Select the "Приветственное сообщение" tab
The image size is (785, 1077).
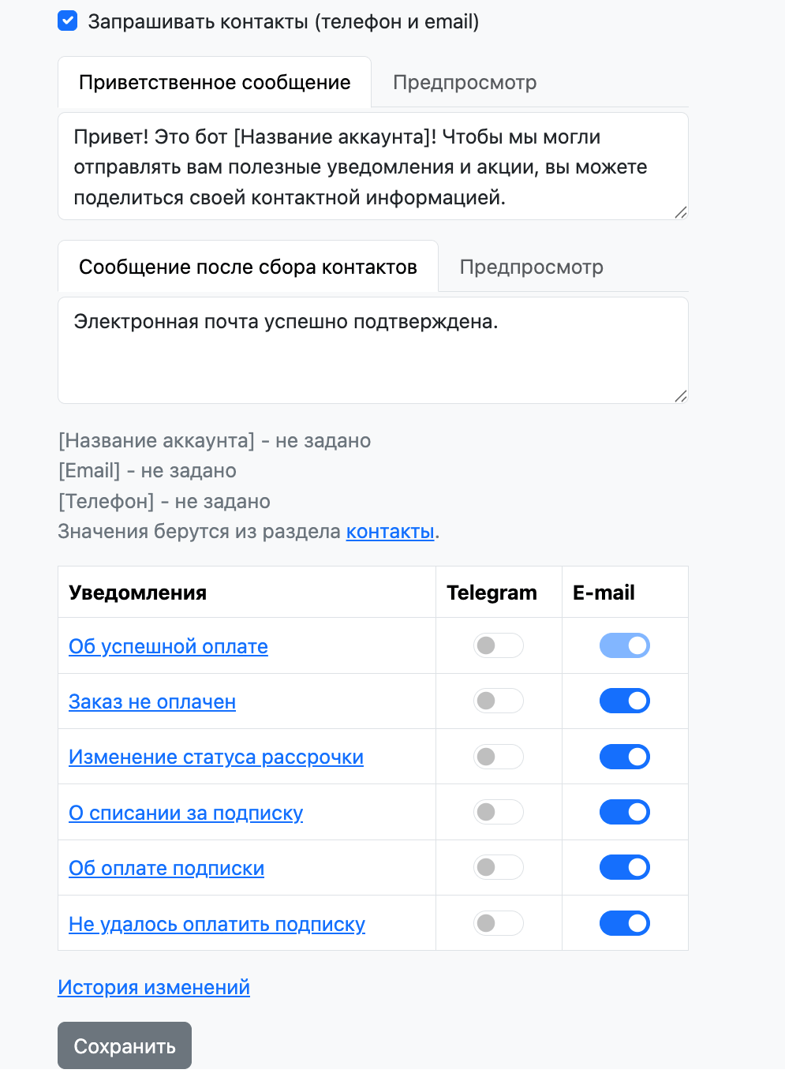(215, 83)
